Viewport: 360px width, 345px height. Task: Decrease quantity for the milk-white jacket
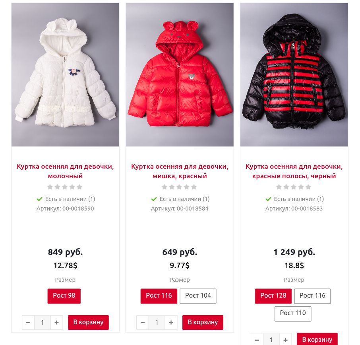pyautogui.click(x=28, y=322)
